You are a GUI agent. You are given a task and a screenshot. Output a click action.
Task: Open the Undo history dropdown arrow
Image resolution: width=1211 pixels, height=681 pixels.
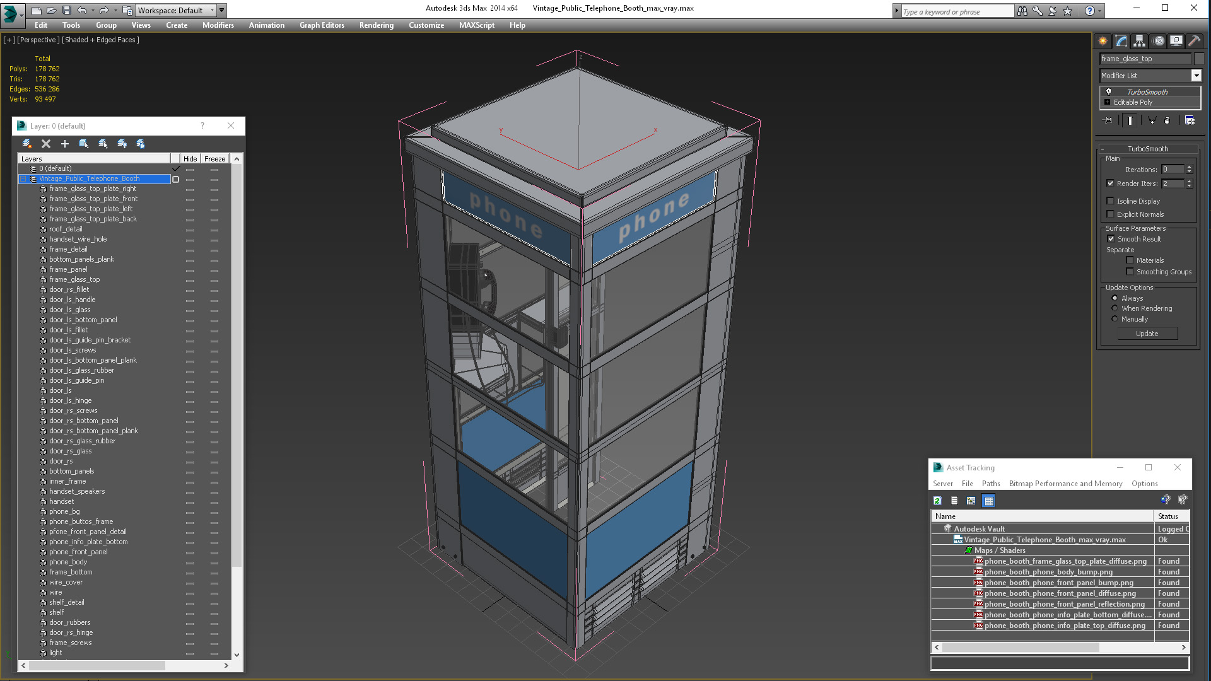pyautogui.click(x=92, y=10)
